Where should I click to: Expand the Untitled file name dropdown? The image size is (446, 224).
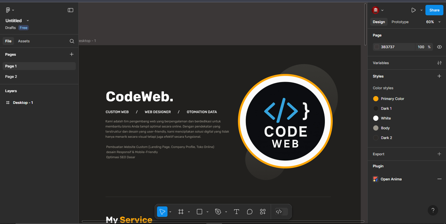coord(28,21)
